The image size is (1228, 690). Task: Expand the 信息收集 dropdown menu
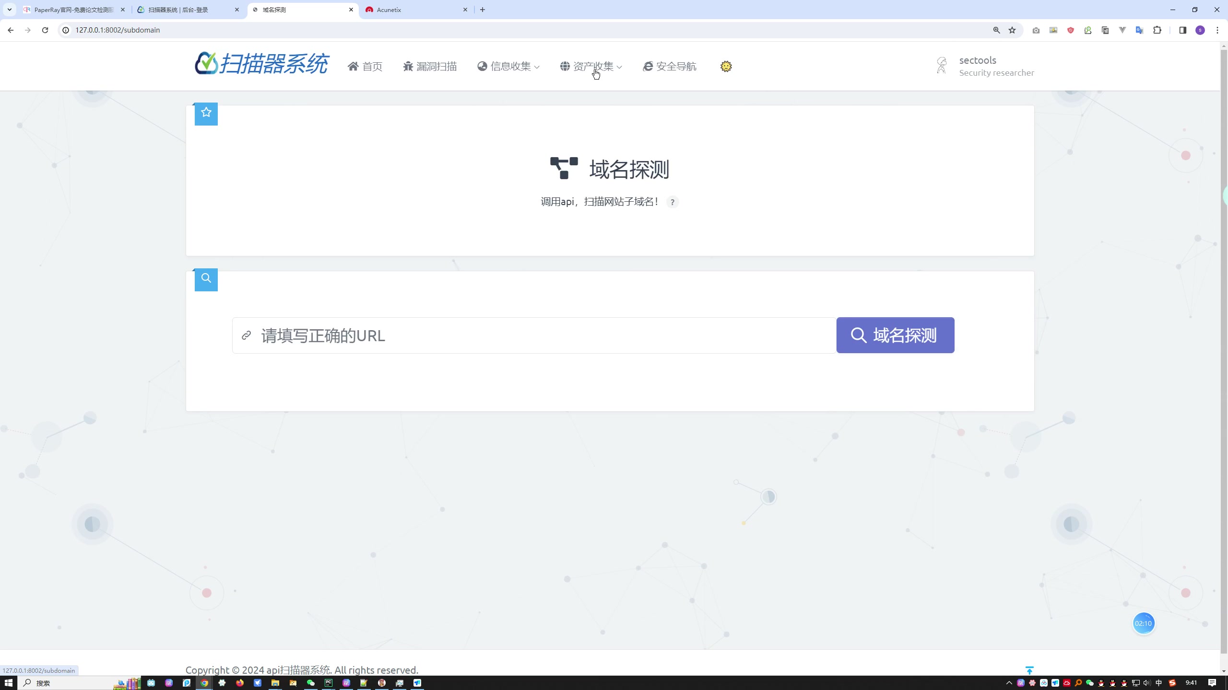[508, 66]
